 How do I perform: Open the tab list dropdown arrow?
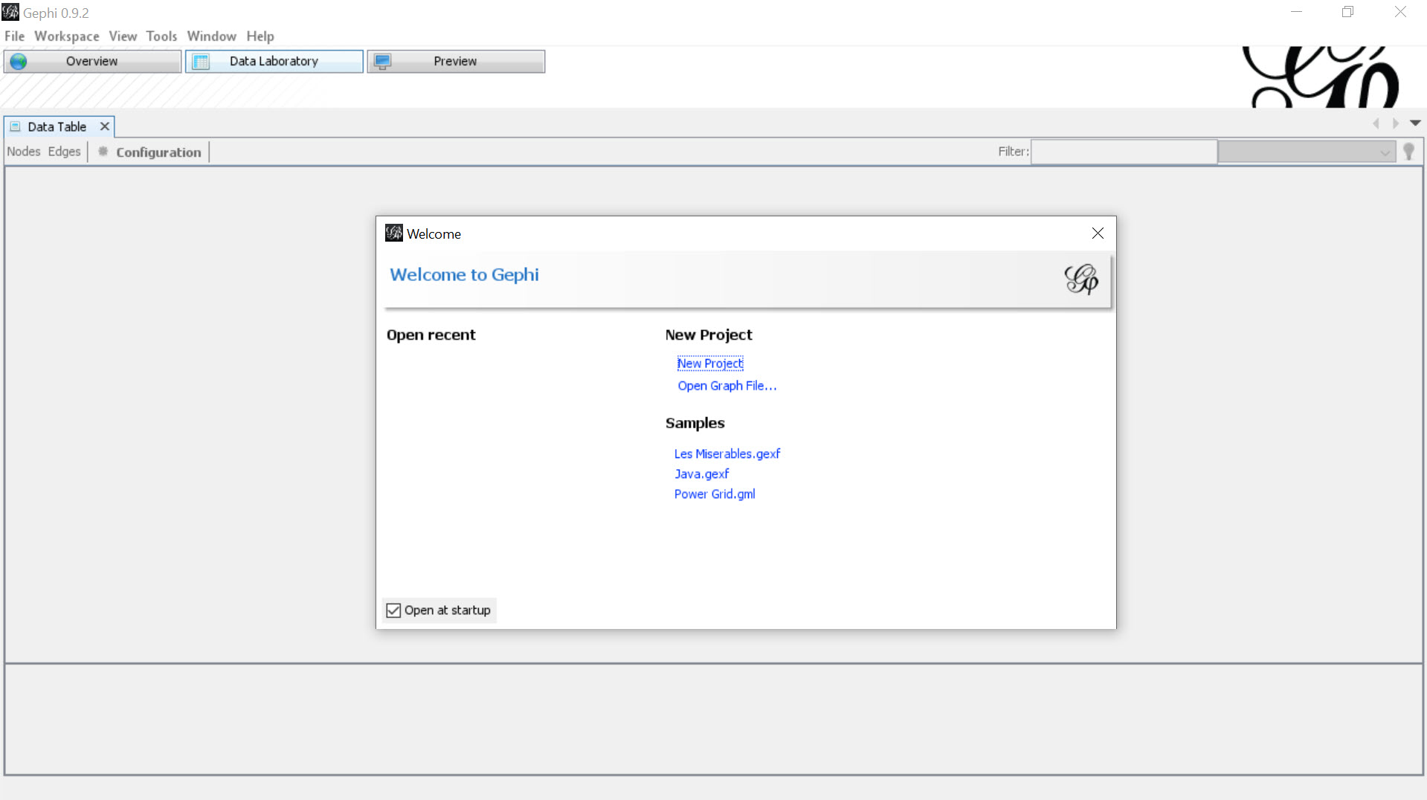(x=1415, y=123)
